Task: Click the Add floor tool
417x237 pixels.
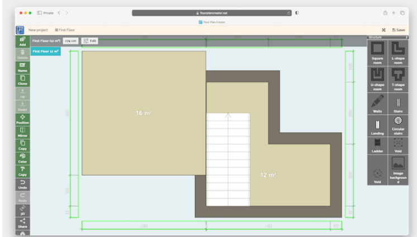Action: coord(22,41)
